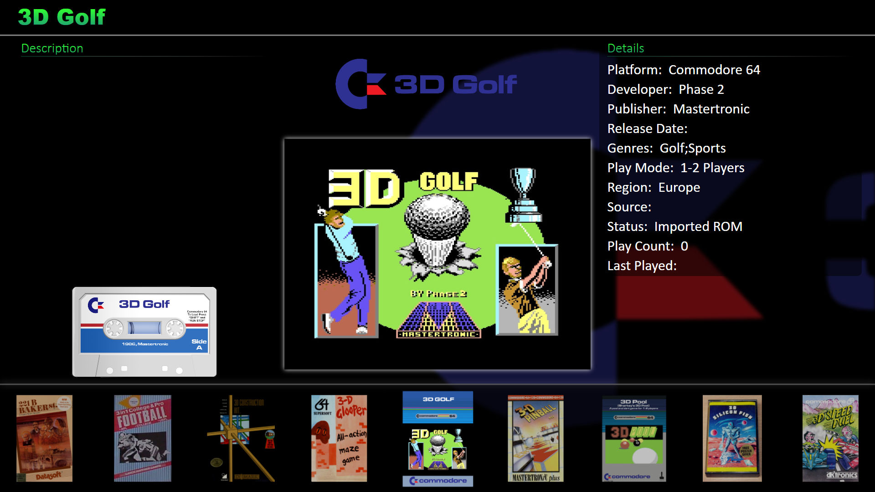
Task: Click the Play Mode: 1-2 Players line
Action: [676, 168]
